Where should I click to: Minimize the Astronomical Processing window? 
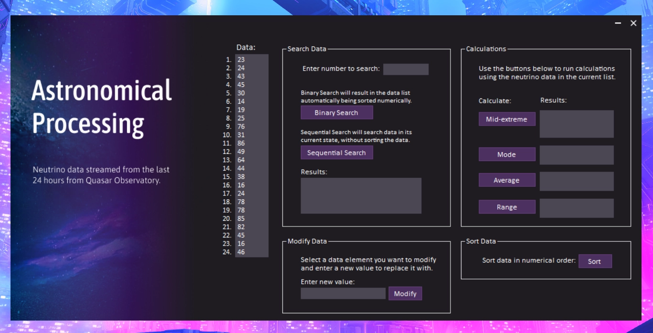[618, 23]
